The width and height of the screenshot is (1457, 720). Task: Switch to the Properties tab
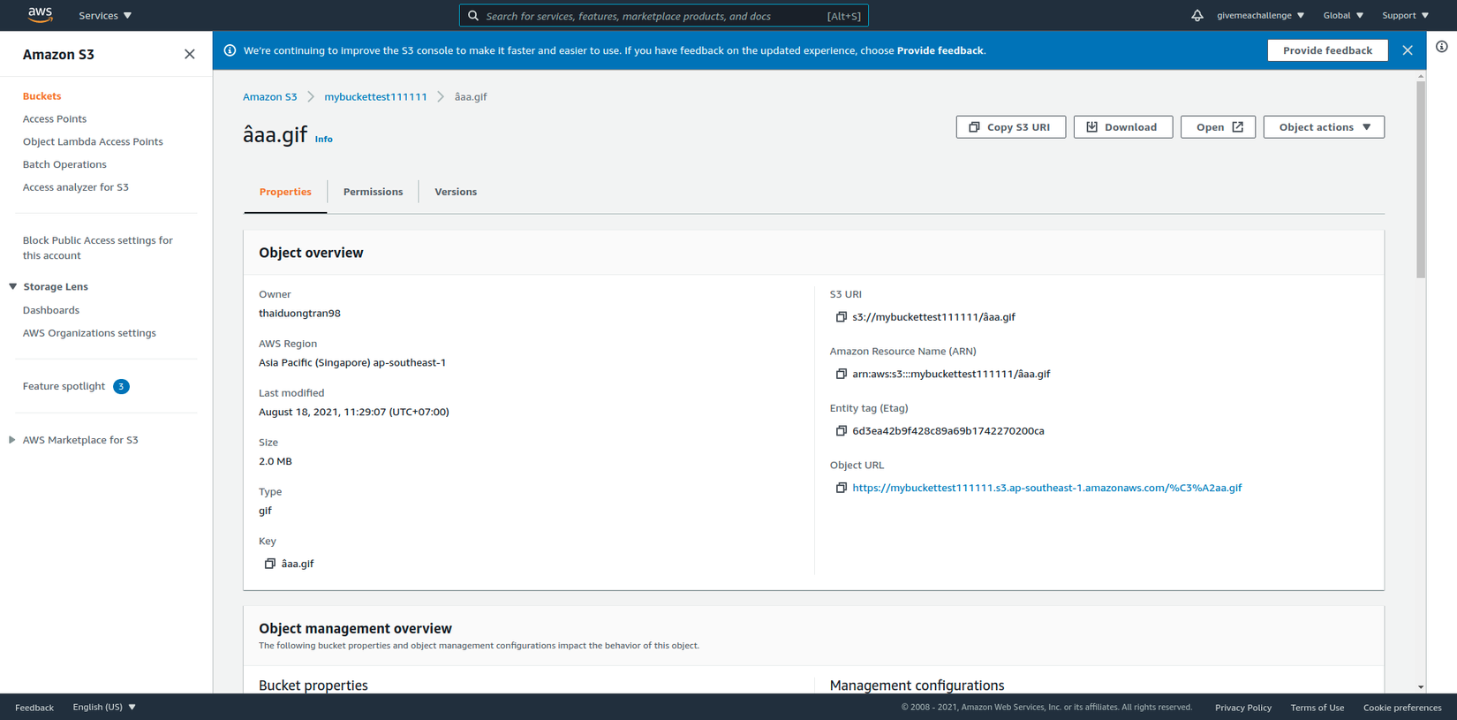click(x=285, y=192)
